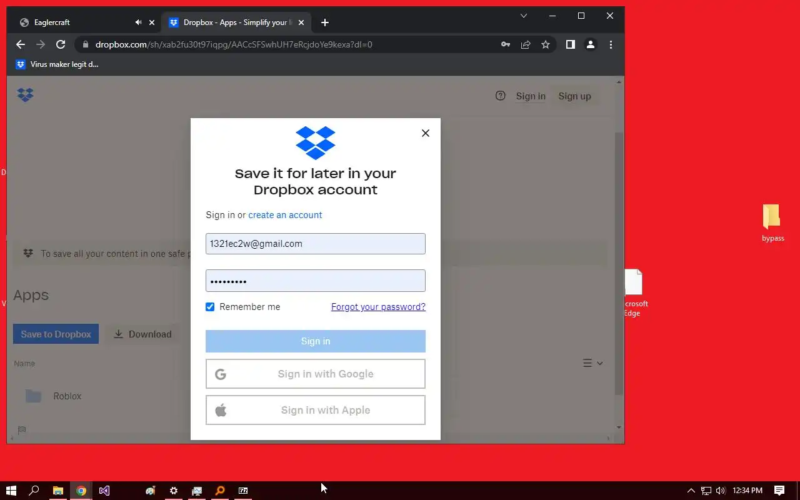
Task: Choose Sign in with Google
Action: coord(316,374)
